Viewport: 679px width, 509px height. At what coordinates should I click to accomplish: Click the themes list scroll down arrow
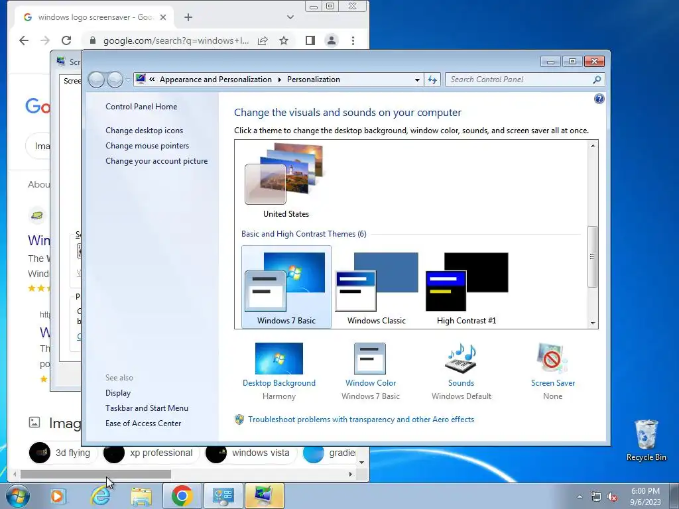[592, 323]
